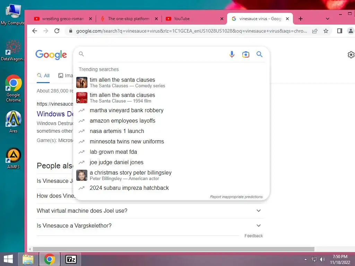Open network status tray icon
355x266 pixels.
click(x=314, y=259)
